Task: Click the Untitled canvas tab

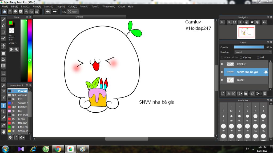Action: point(79,17)
